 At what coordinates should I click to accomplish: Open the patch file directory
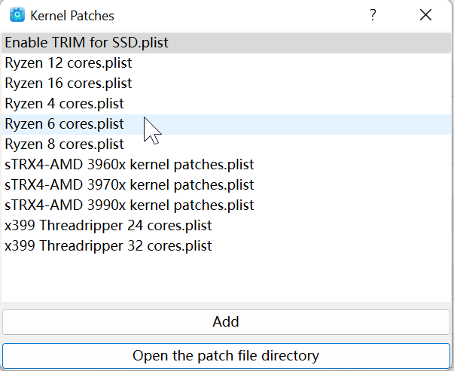(226, 355)
